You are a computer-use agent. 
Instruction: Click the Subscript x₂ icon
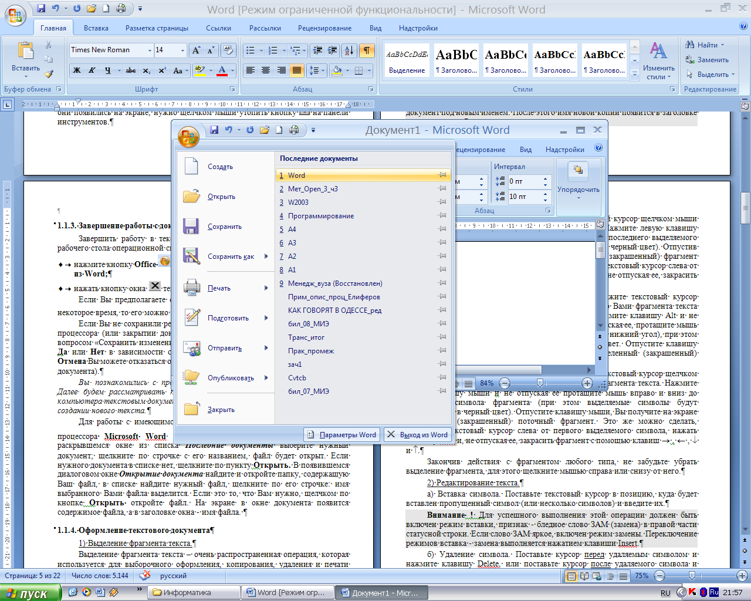pyautogui.click(x=147, y=70)
